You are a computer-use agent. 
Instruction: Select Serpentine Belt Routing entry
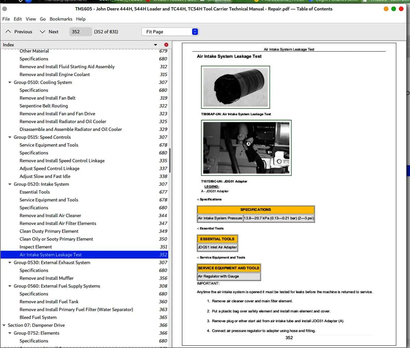pyautogui.click(x=43, y=106)
